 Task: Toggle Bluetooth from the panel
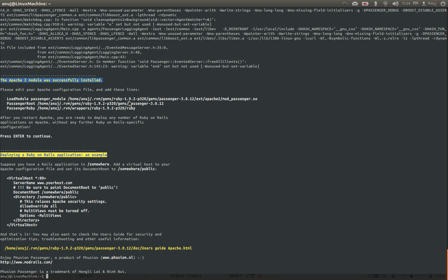376,3
